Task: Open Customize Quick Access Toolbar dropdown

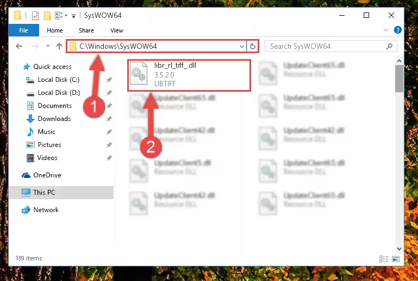Action: point(73,16)
